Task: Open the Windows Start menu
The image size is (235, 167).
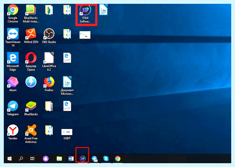Action: point(9,158)
